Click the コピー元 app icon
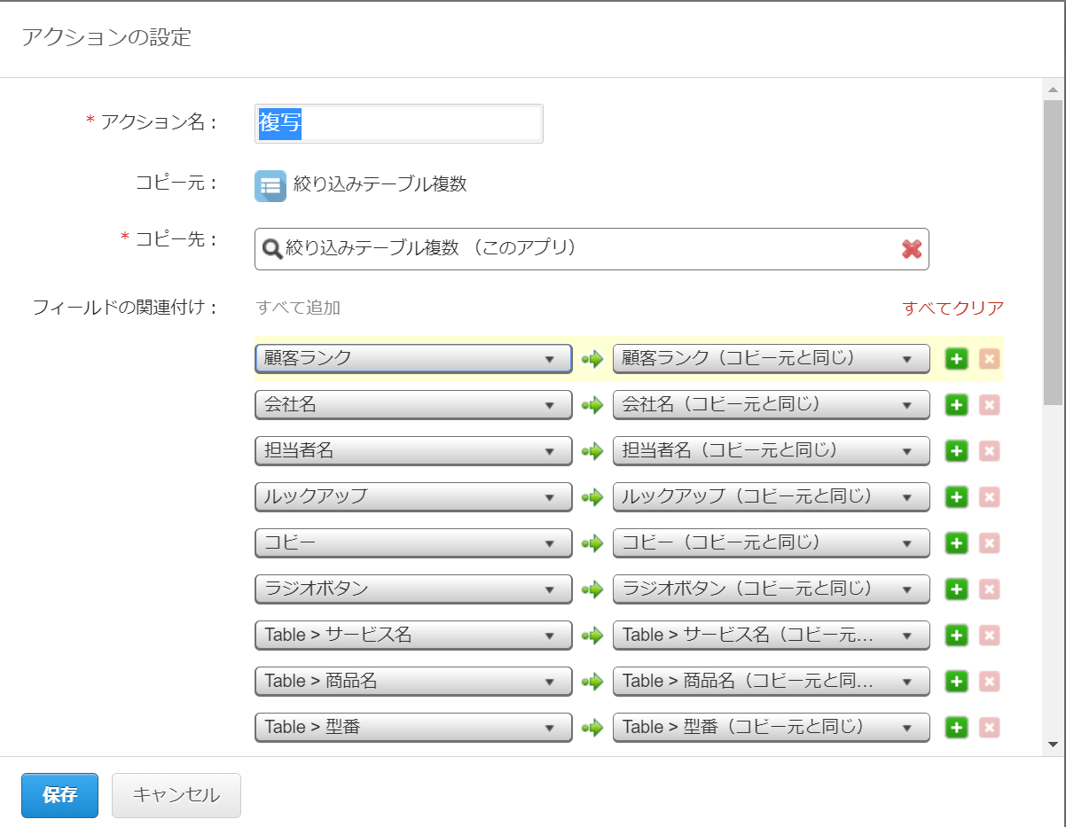1066x827 pixels. (270, 185)
